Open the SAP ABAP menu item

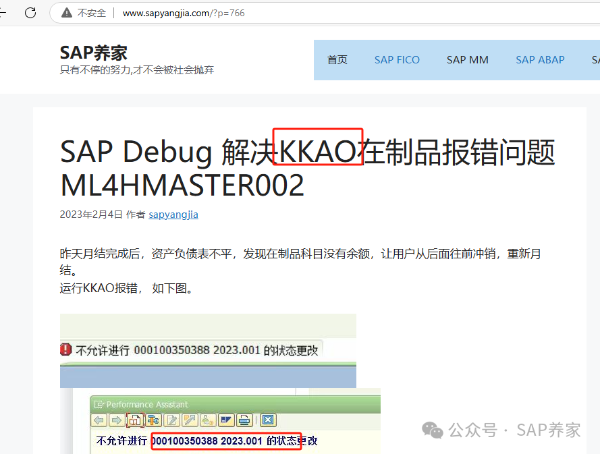(x=540, y=60)
